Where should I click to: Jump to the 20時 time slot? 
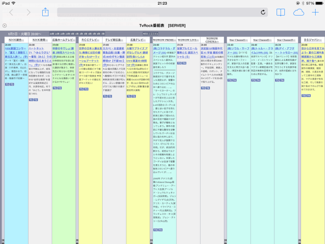click(x=52, y=33)
